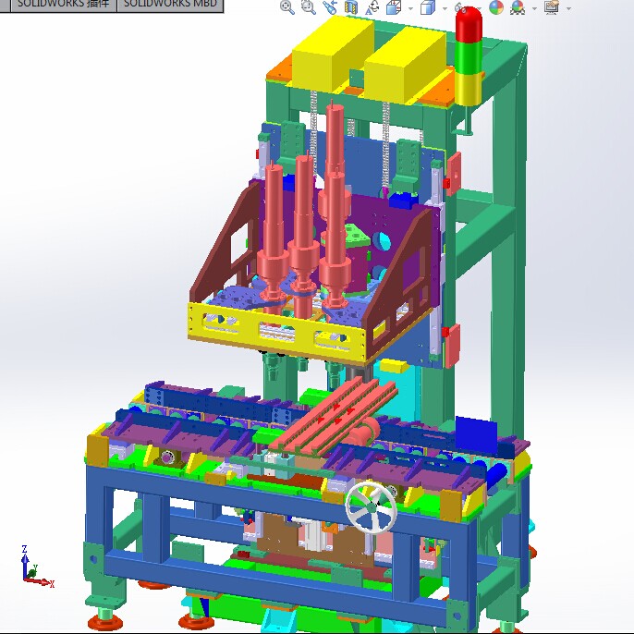Image resolution: width=634 pixels, height=634 pixels.
Task: Return to Previous View icon
Action: [x=330, y=6]
